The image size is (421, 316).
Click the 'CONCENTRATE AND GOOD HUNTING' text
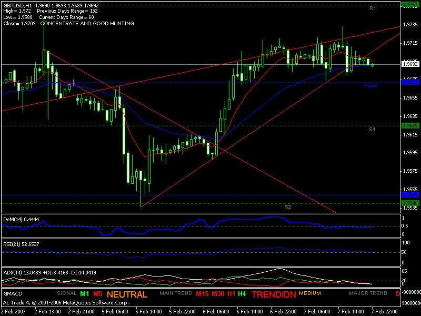87,23
